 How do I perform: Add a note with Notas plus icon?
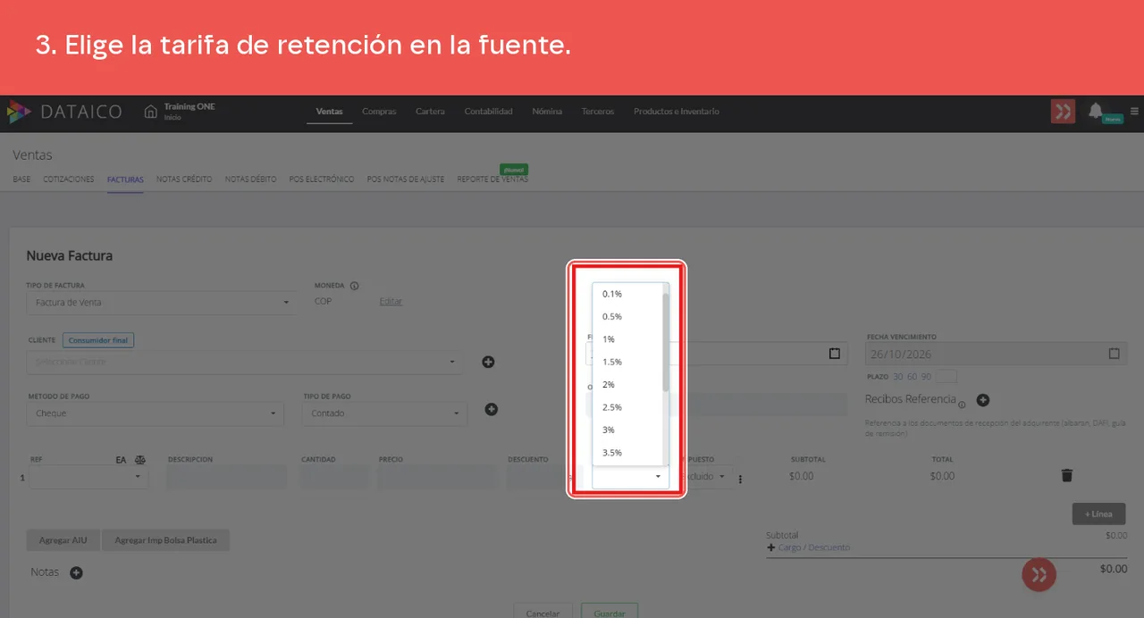click(76, 572)
